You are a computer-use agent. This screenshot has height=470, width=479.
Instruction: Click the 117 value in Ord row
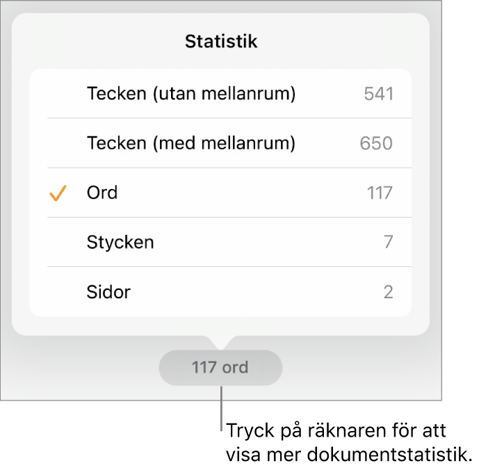(x=380, y=193)
